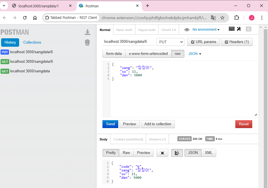The image size is (268, 188).
Task: Open the response Body tab
Action: pos(104,139)
